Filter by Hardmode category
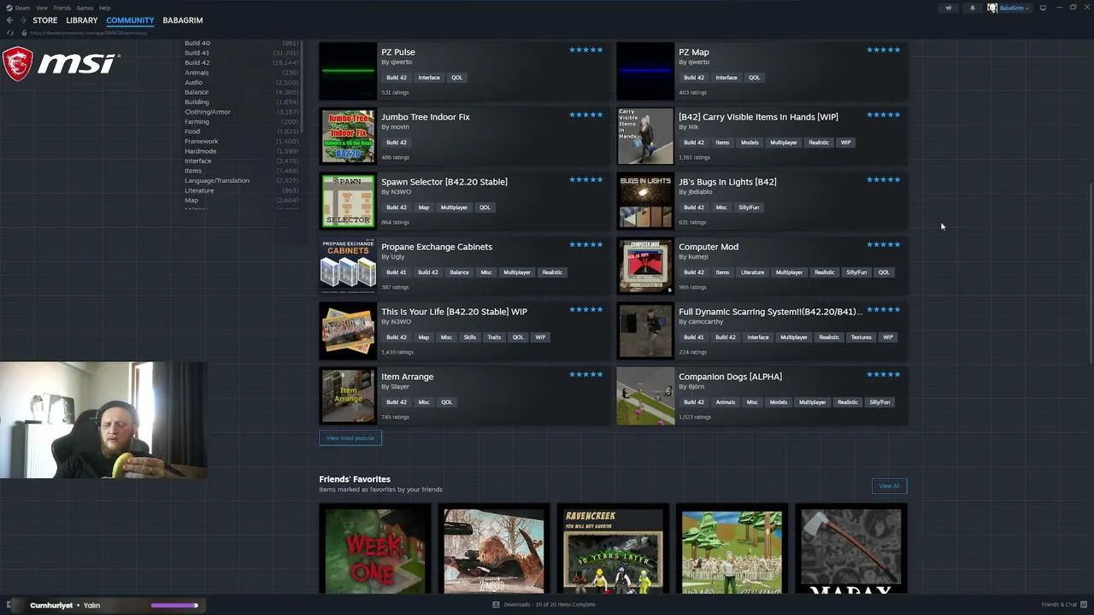 tap(200, 151)
